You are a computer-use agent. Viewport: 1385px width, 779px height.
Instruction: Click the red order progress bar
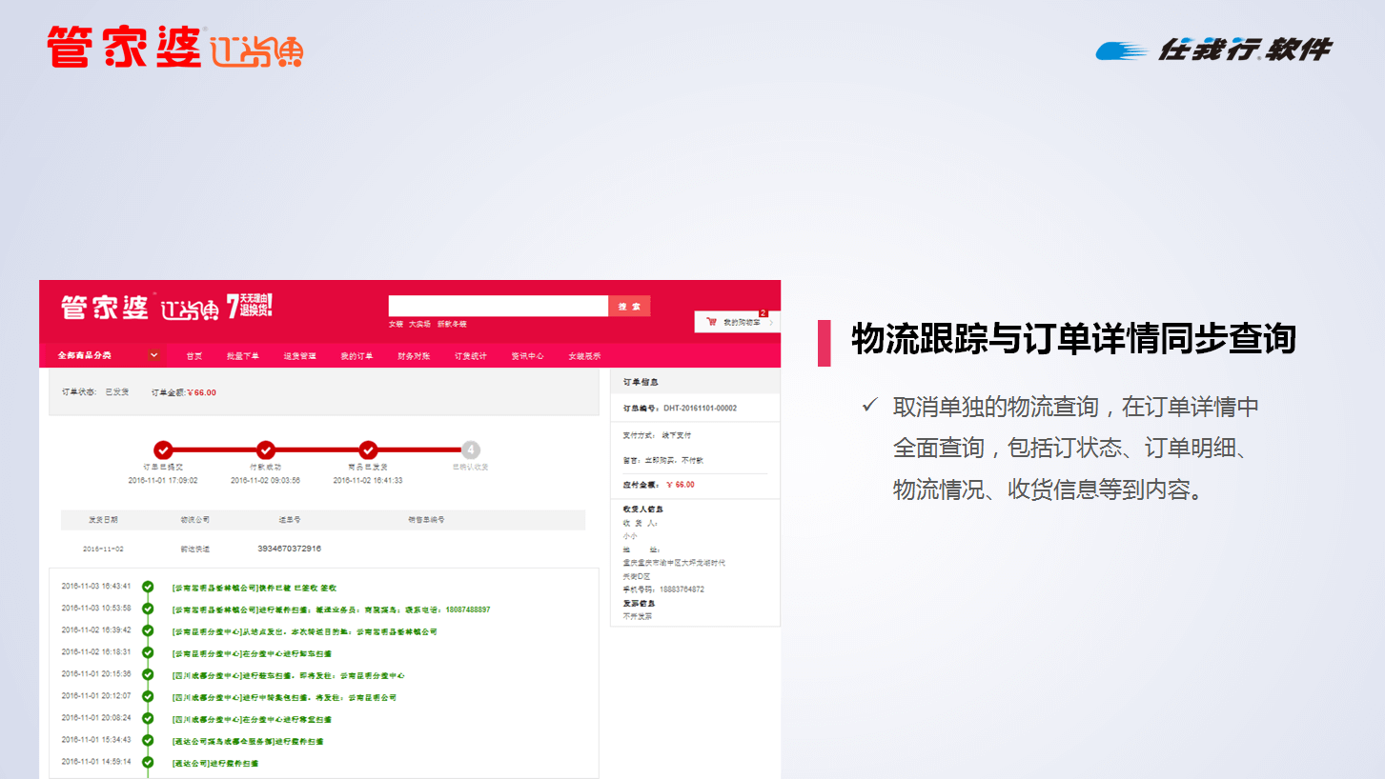[316, 450]
